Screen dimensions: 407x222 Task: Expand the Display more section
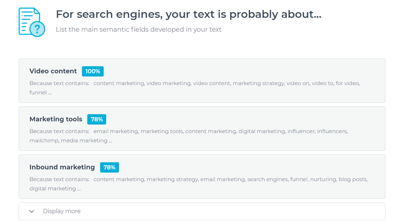coord(202,211)
